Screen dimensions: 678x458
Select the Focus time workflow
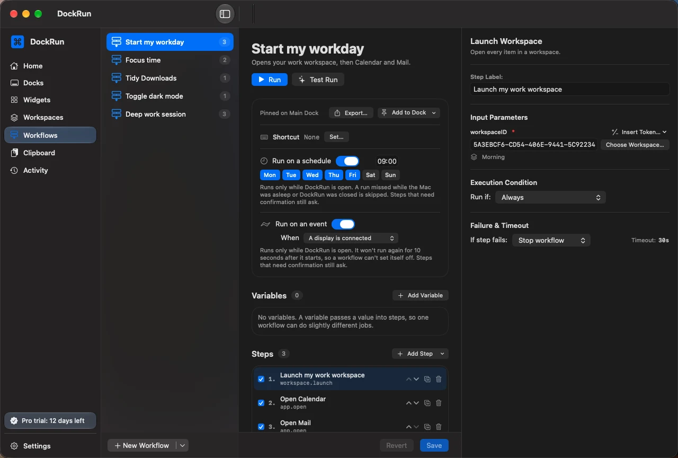(170, 60)
